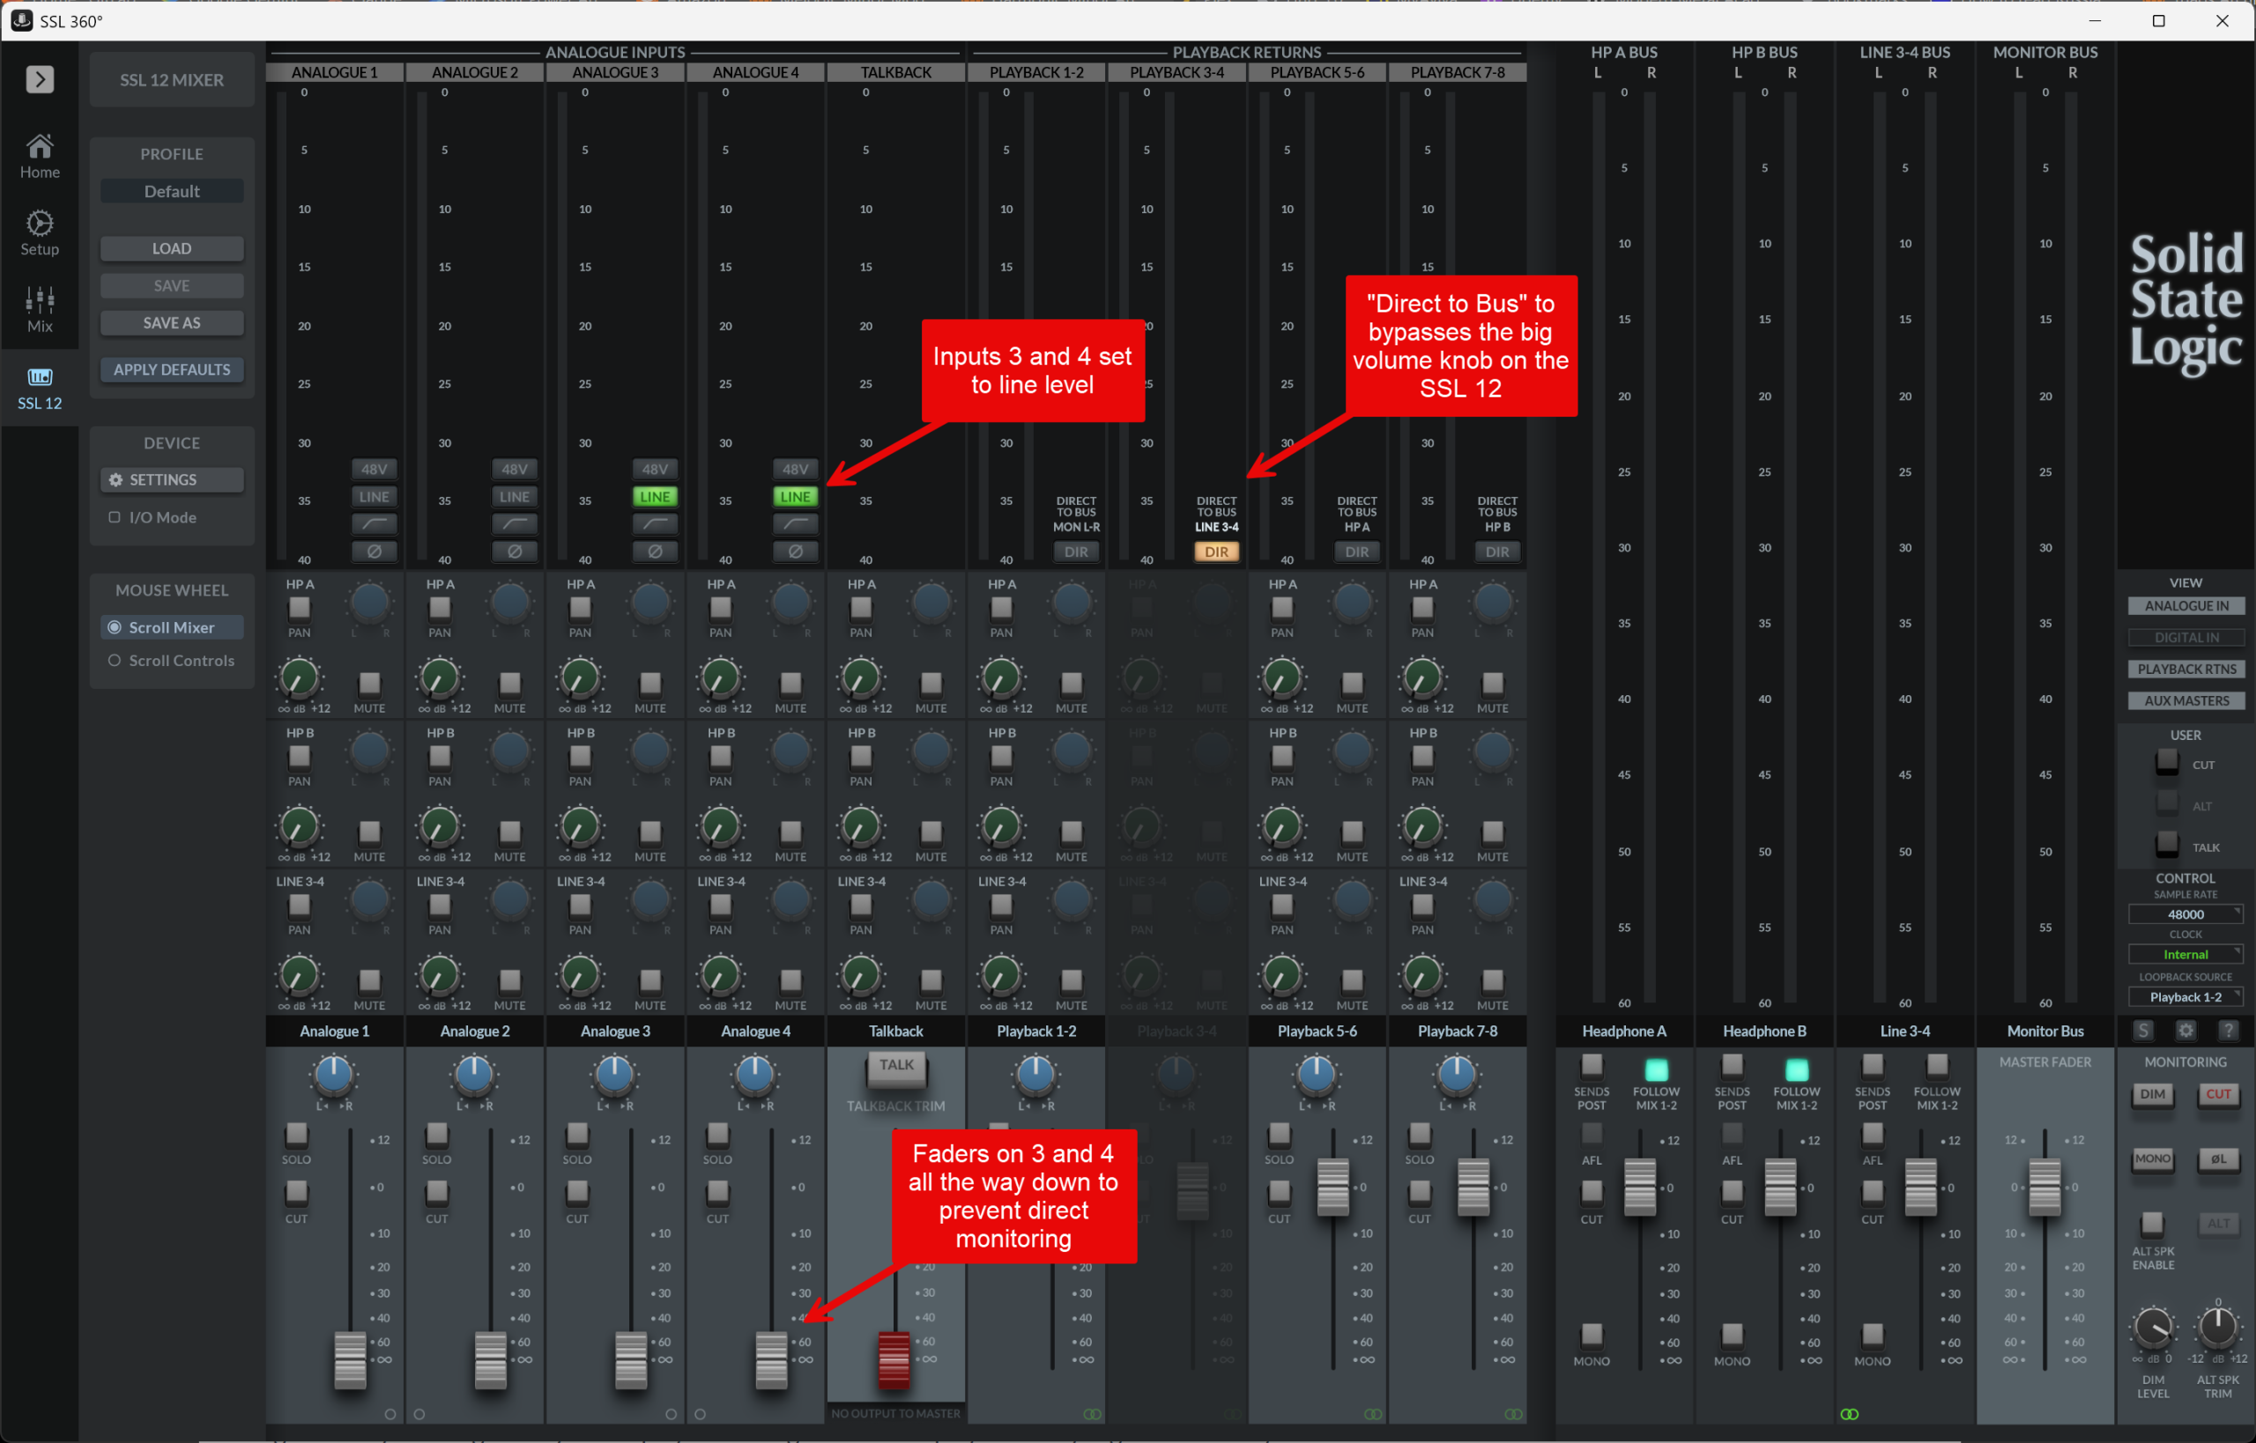Enable DIR on Playback 1-2
The width and height of the screenshot is (2256, 1443).
coord(1076,551)
